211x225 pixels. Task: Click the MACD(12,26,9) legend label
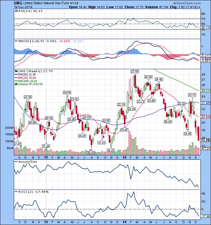pyautogui.click(x=31, y=41)
